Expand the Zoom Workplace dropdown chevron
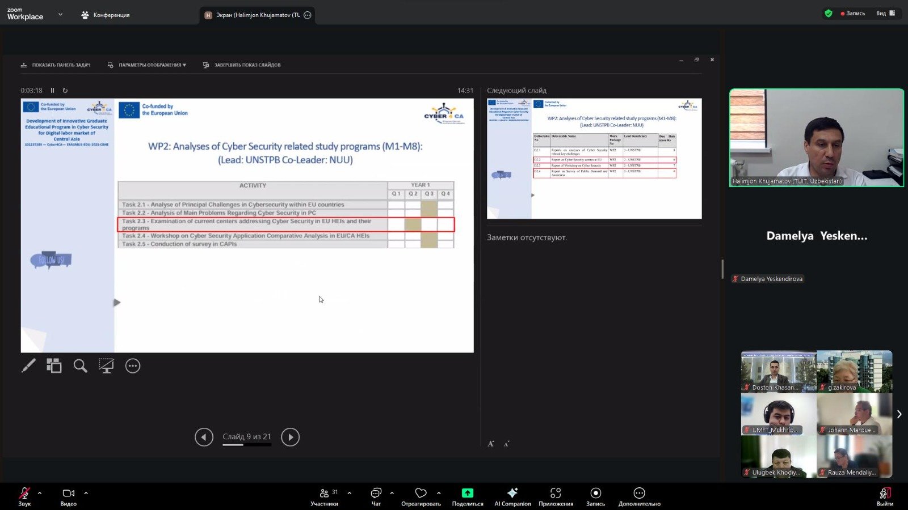This screenshot has width=908, height=510. 60,15
